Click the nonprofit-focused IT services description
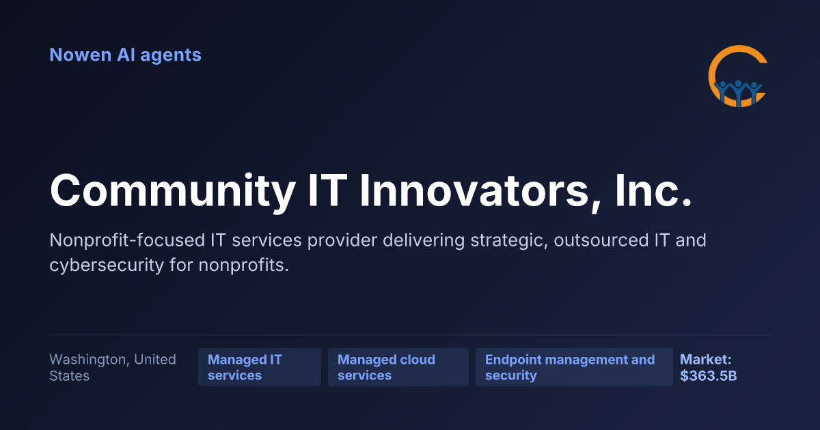Screen dimensions: 820x430 click(378, 253)
